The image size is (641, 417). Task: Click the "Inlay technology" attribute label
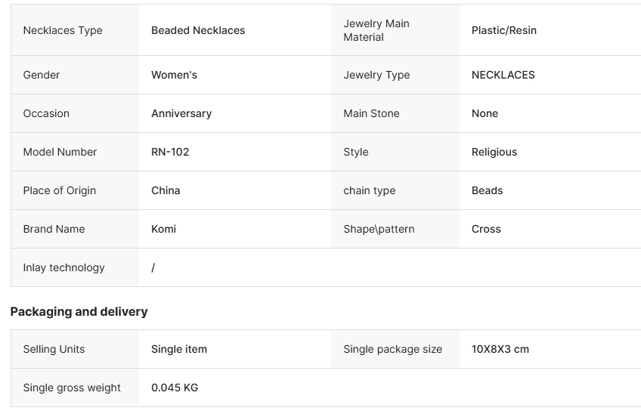63,267
